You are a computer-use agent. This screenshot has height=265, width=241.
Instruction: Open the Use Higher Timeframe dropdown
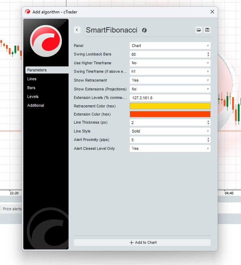point(170,63)
